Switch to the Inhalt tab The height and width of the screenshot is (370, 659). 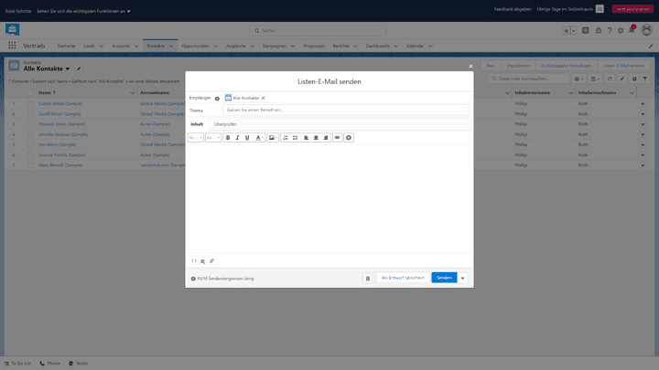coord(197,124)
